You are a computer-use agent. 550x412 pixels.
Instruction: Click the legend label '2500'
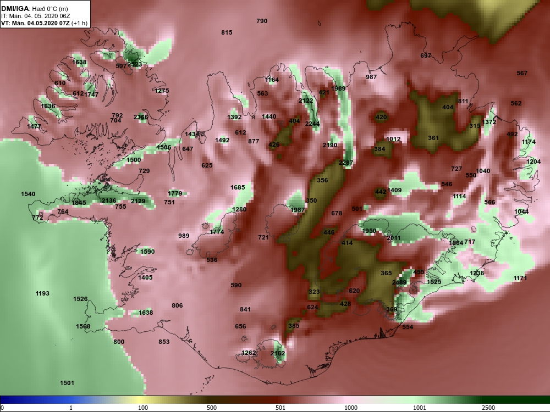click(488, 408)
